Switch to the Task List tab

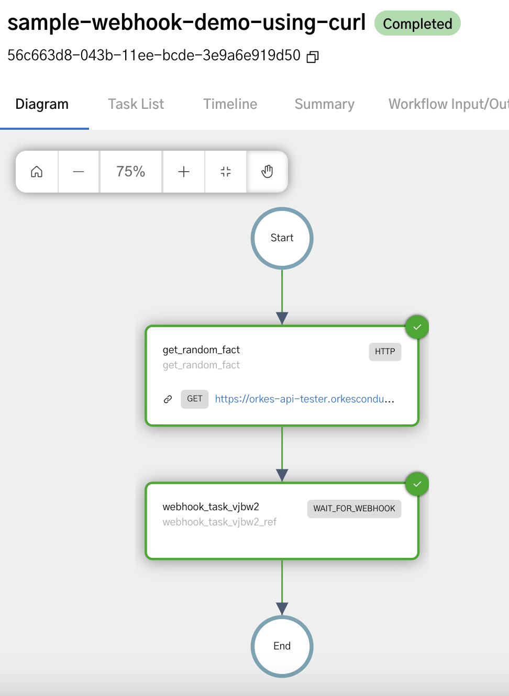[x=136, y=104]
